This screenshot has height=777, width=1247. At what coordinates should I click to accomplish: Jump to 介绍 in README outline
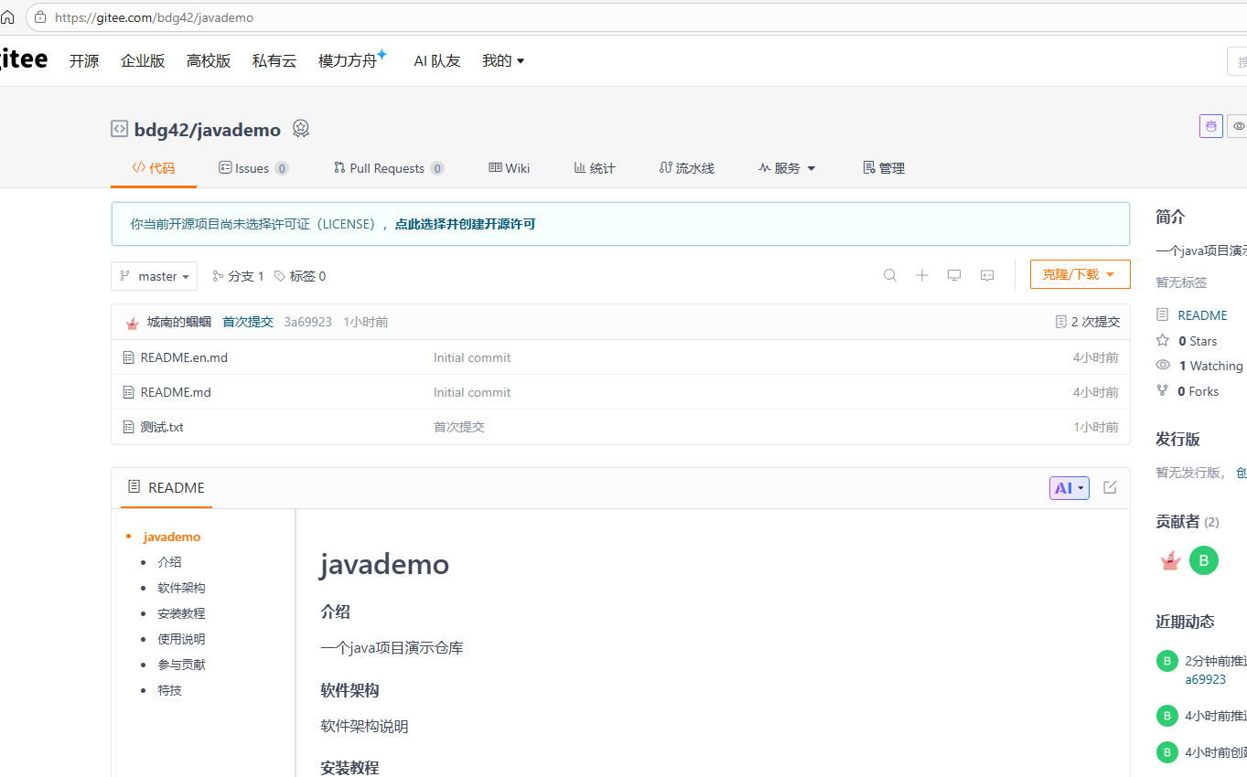coord(169,562)
